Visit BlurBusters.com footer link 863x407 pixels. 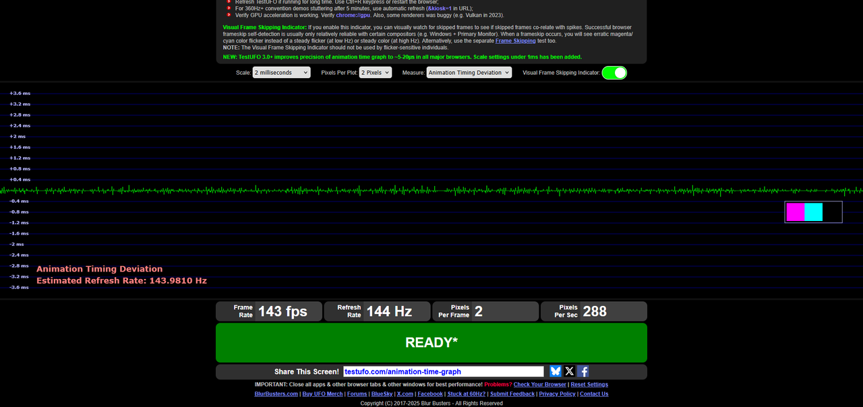pyautogui.click(x=276, y=394)
